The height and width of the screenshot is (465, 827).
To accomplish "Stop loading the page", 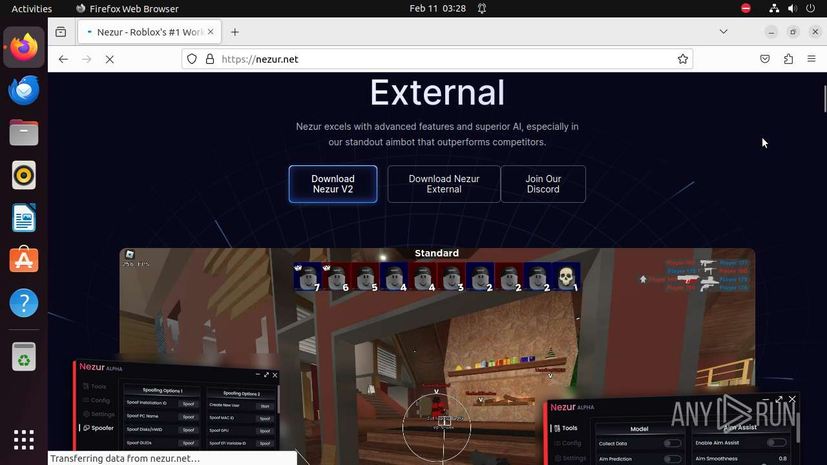I will pyautogui.click(x=110, y=59).
